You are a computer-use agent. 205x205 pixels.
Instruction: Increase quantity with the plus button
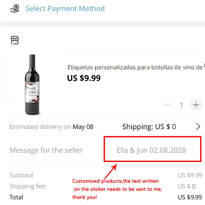196,105
